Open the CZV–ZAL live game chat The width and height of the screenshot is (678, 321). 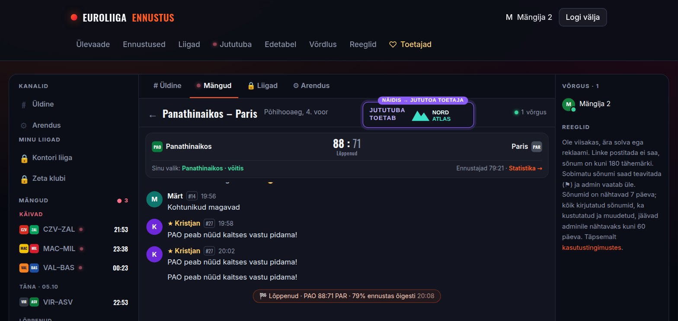point(74,230)
